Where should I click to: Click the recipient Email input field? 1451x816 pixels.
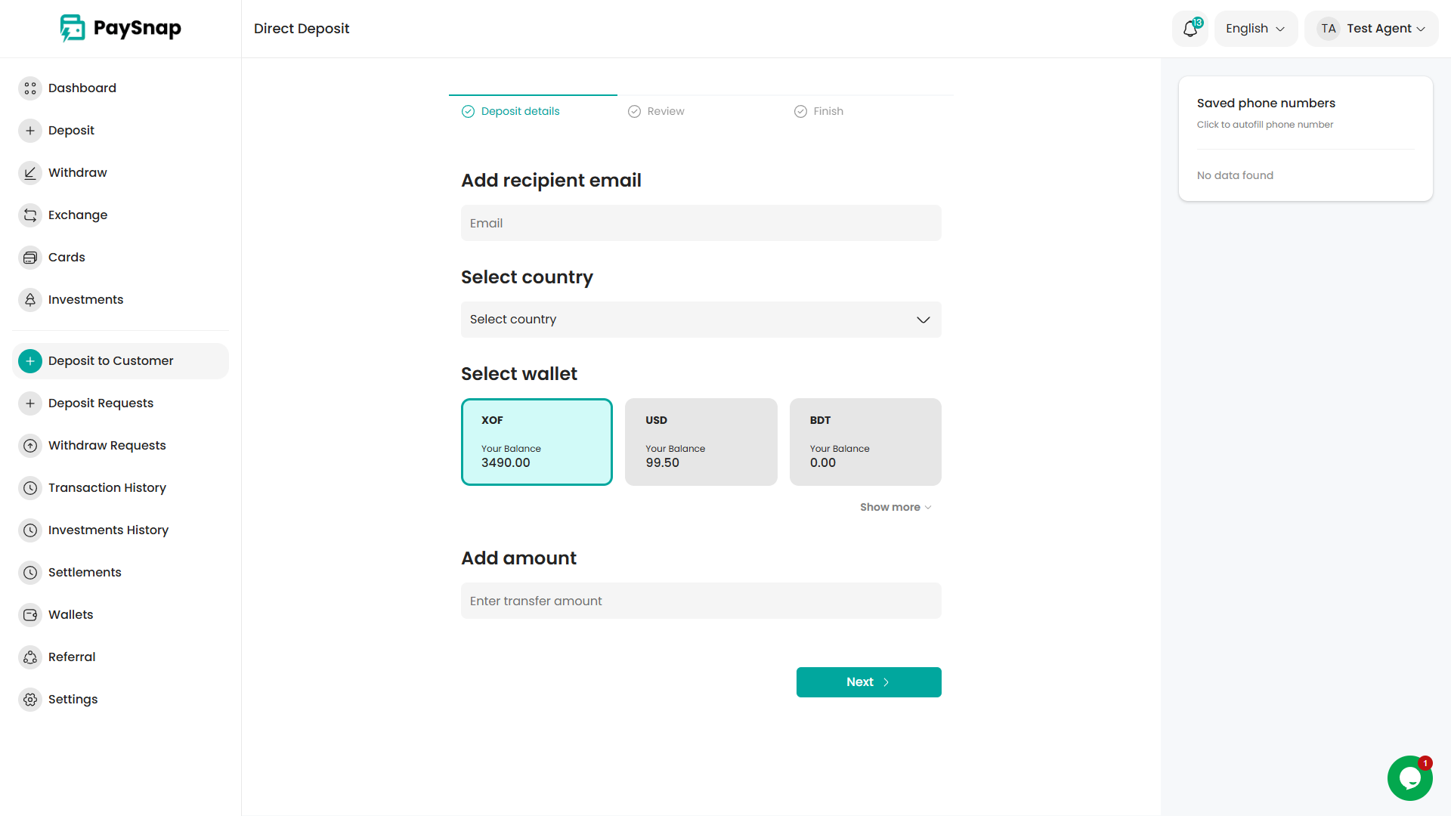pos(701,223)
